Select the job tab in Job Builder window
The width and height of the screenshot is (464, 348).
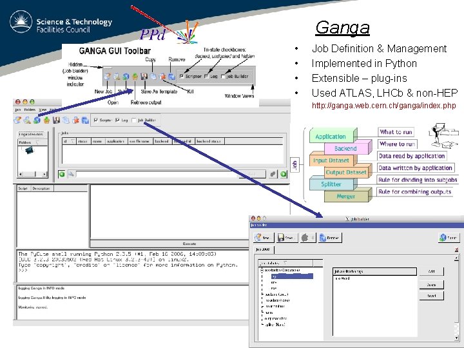tap(264, 249)
